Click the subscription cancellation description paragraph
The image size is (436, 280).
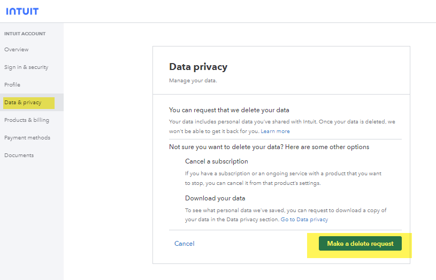pos(284,178)
